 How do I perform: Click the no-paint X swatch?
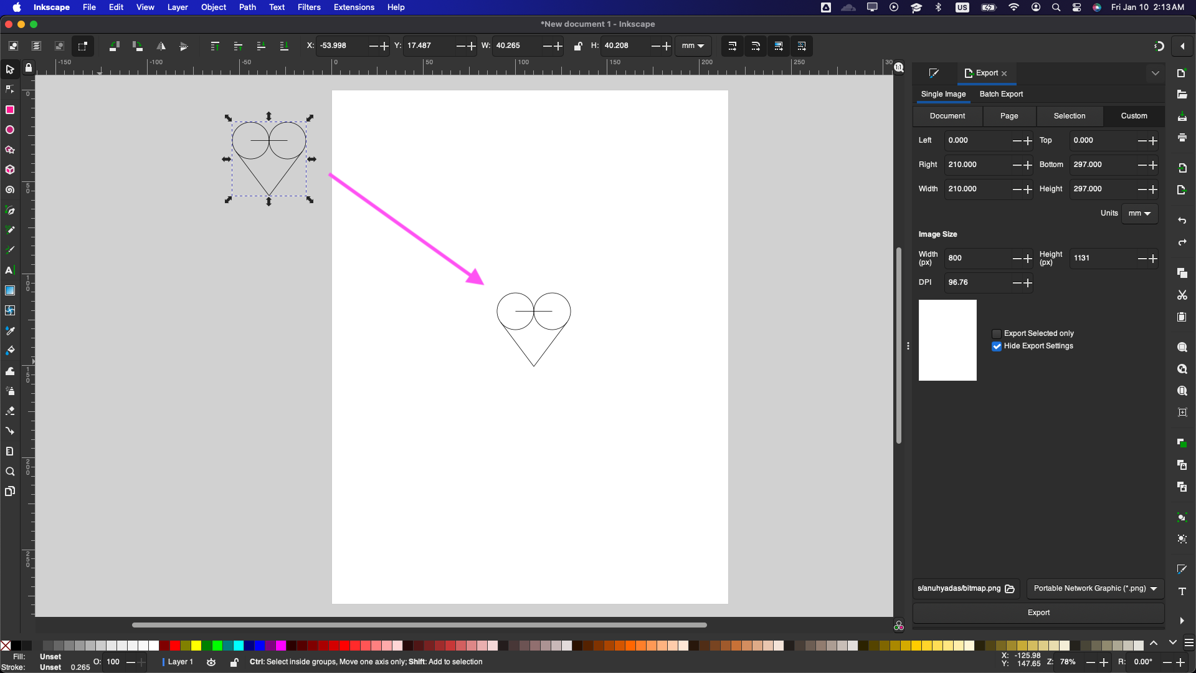click(x=6, y=646)
